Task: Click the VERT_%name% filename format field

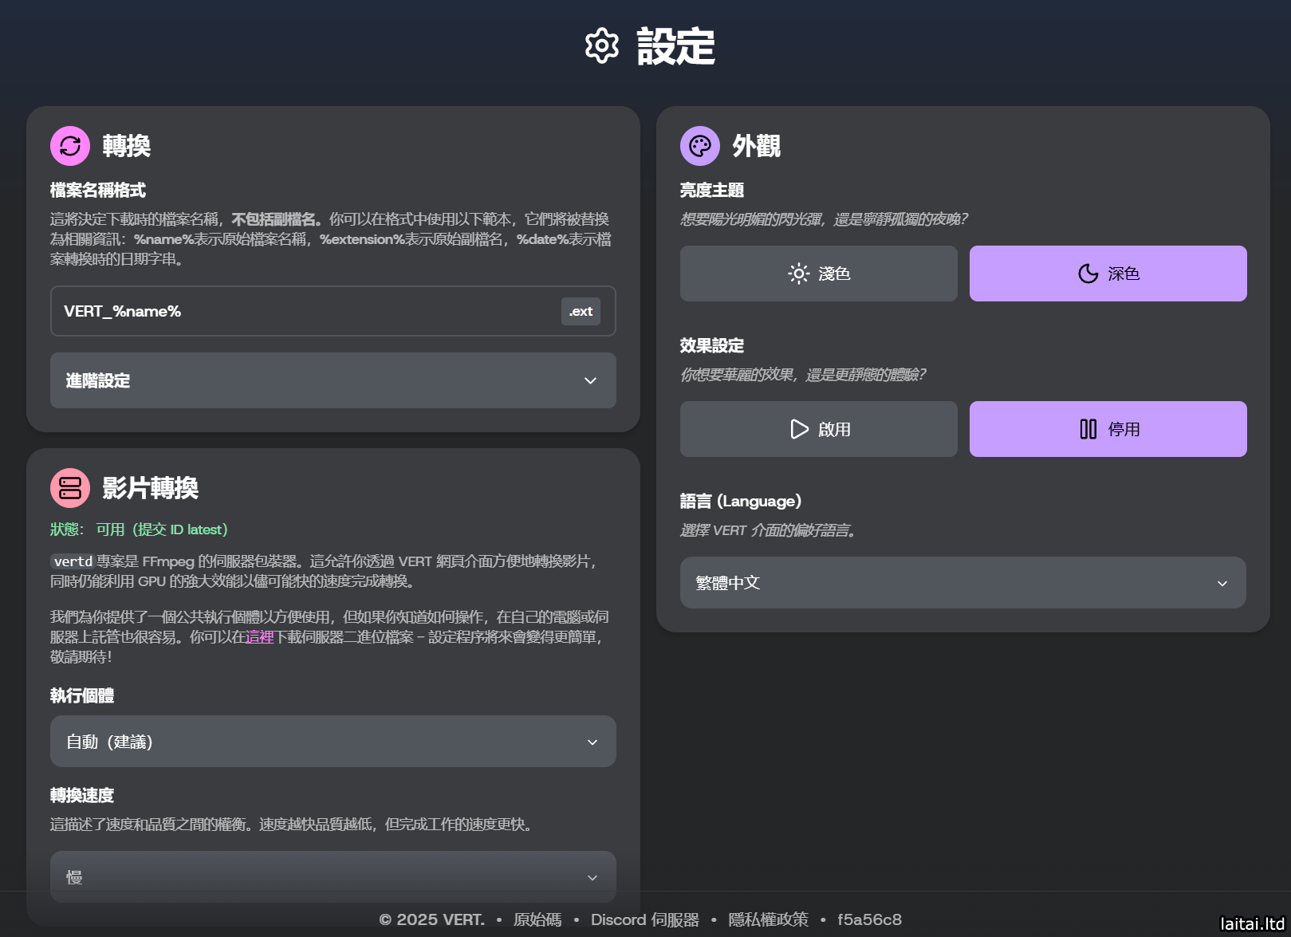Action: pyautogui.click(x=303, y=311)
